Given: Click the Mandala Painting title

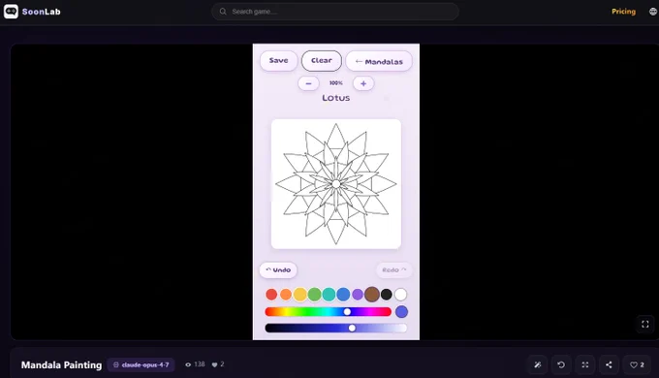Looking at the screenshot, I should 61,365.
